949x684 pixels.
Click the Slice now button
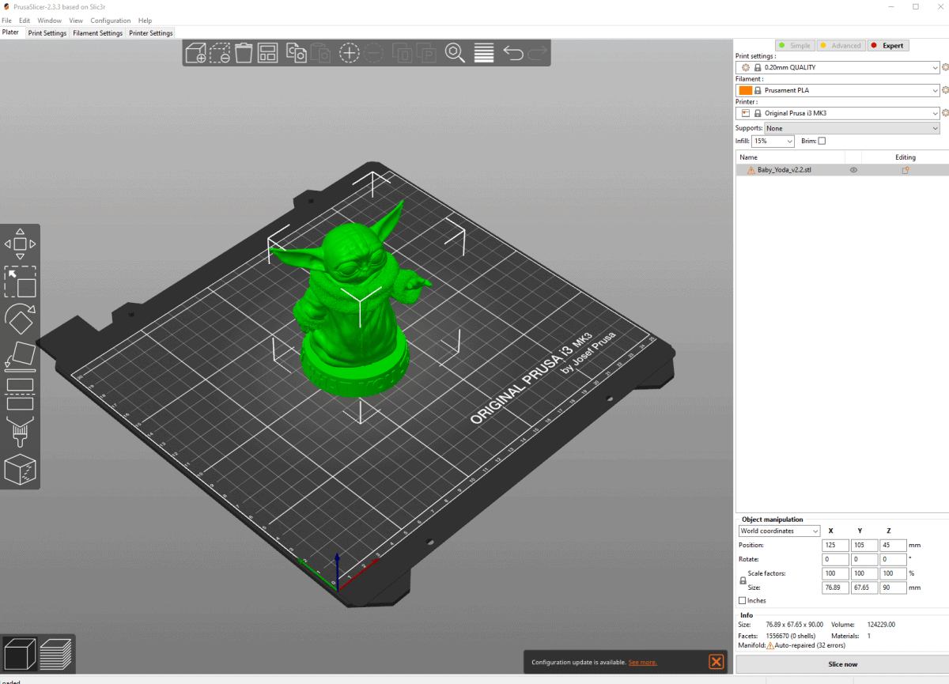(842, 664)
